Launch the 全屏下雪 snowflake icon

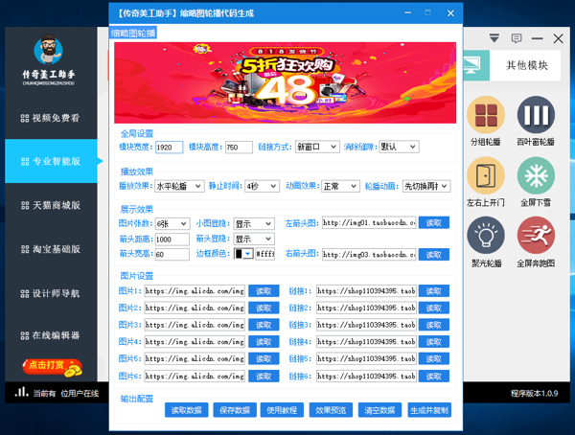tap(536, 177)
